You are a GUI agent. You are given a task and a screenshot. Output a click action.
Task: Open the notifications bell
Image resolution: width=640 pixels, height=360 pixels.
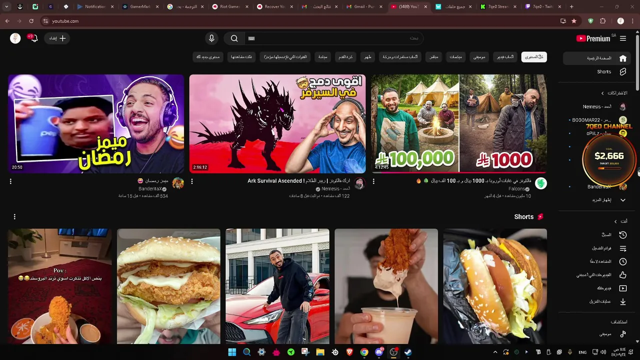pyautogui.click(x=33, y=38)
